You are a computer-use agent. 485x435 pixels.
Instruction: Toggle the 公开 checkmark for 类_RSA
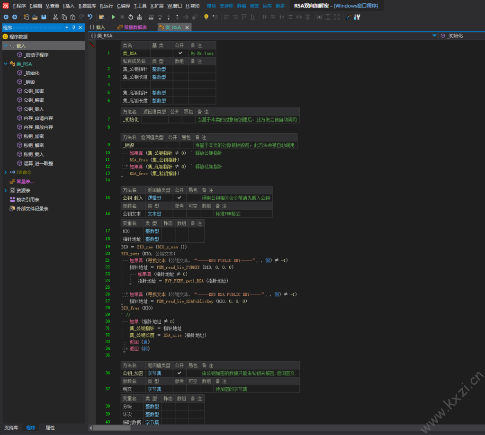point(180,53)
